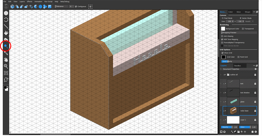
Task: Switch canvas to Pixel Mode
Action: pyautogui.click(x=223, y=18)
